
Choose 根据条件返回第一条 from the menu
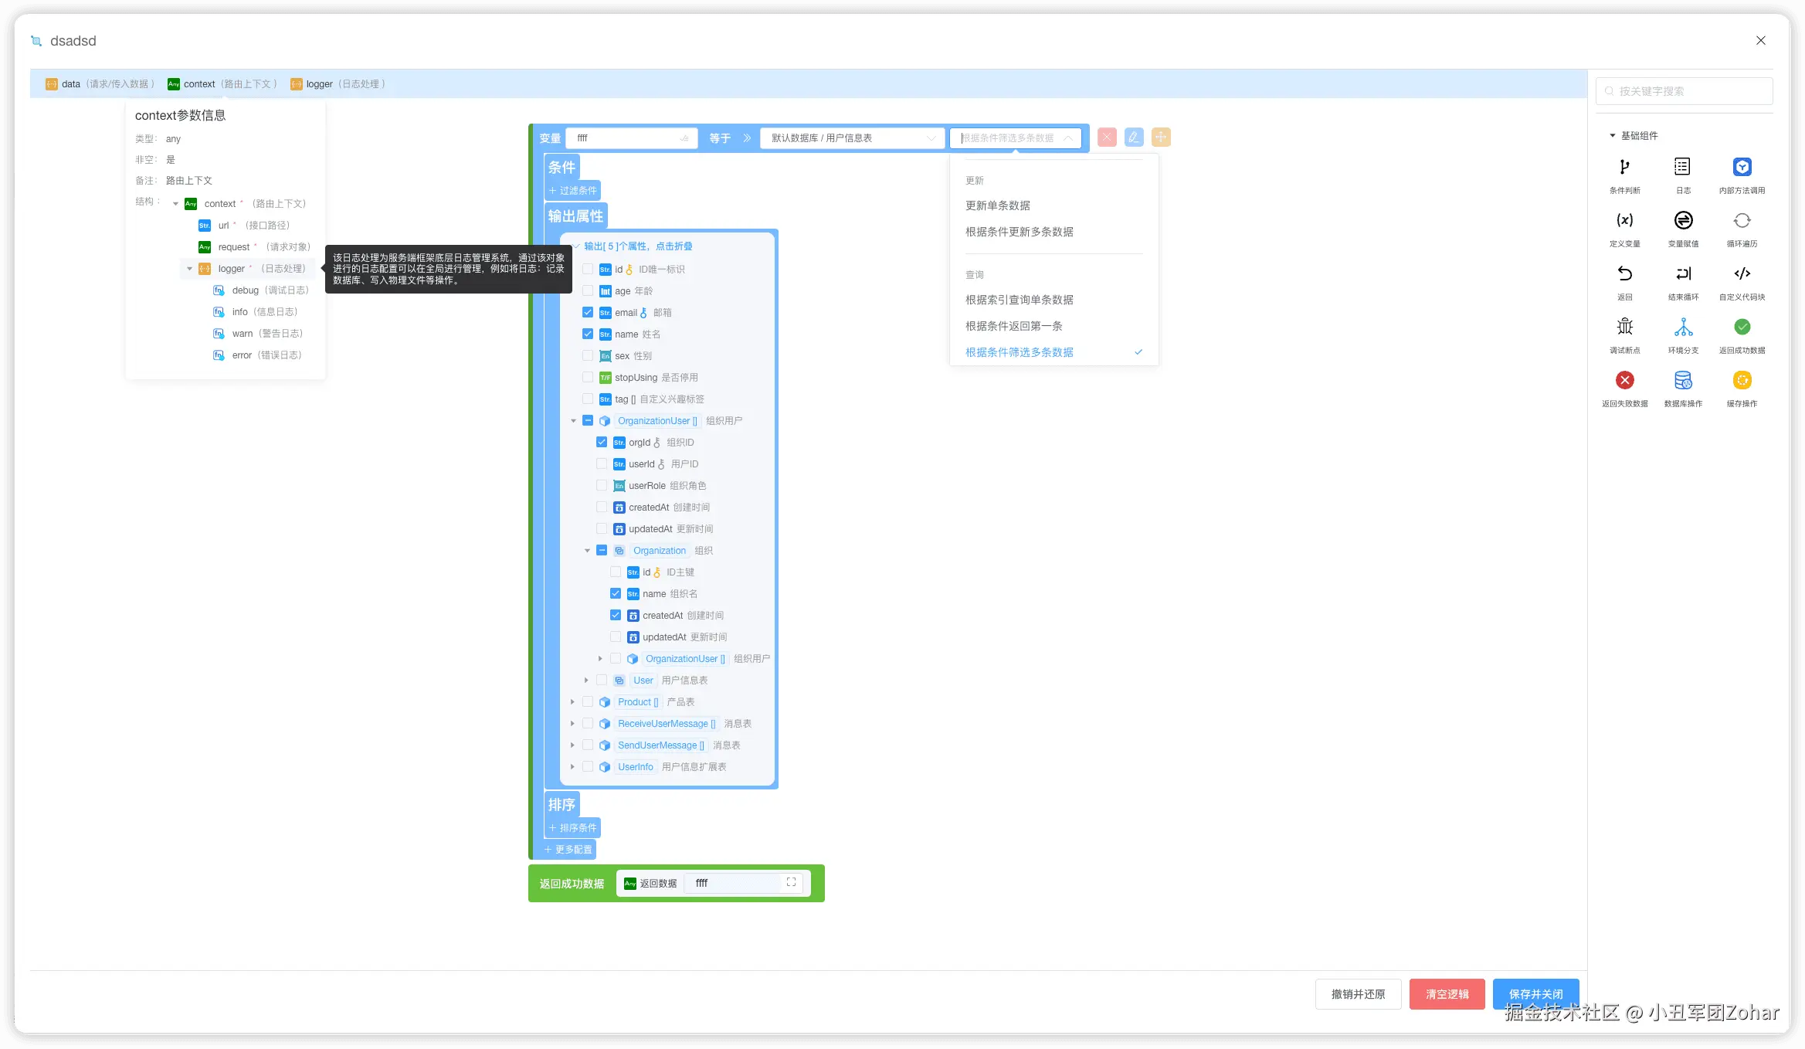click(x=1013, y=326)
